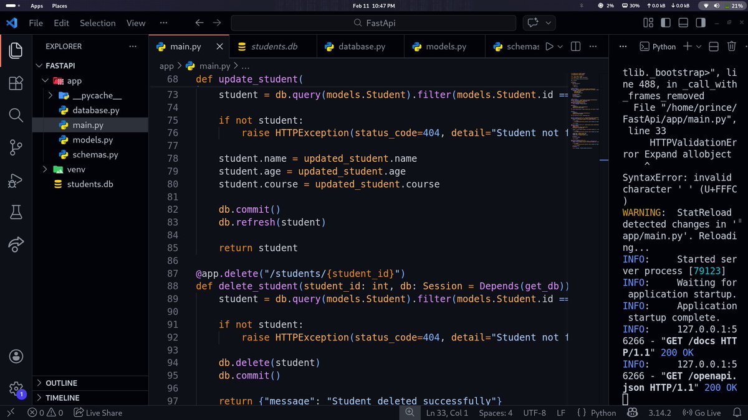Open editor more actions ellipsis
The height and width of the screenshot is (420, 748).
[593, 47]
